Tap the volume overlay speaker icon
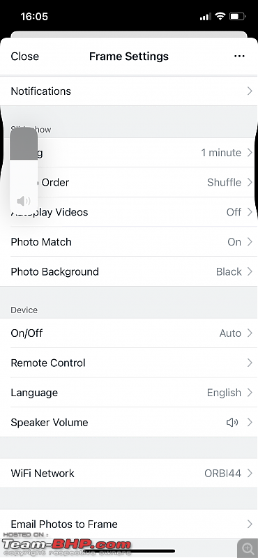The image size is (258, 558). click(x=24, y=201)
